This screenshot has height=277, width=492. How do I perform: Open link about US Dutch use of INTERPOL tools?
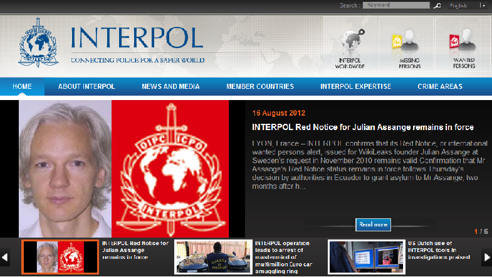click(439, 250)
